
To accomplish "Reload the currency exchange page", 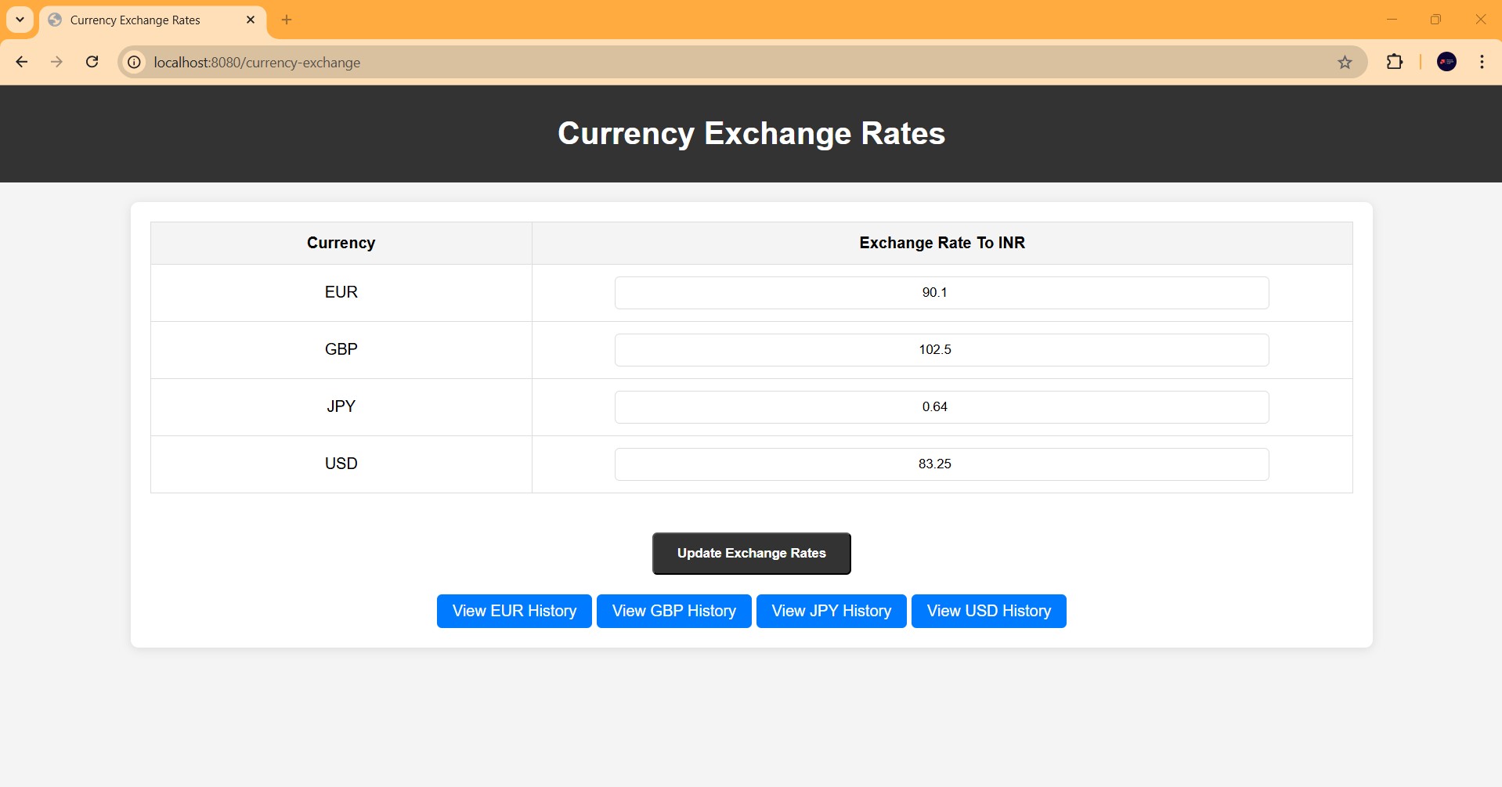I will [x=92, y=62].
